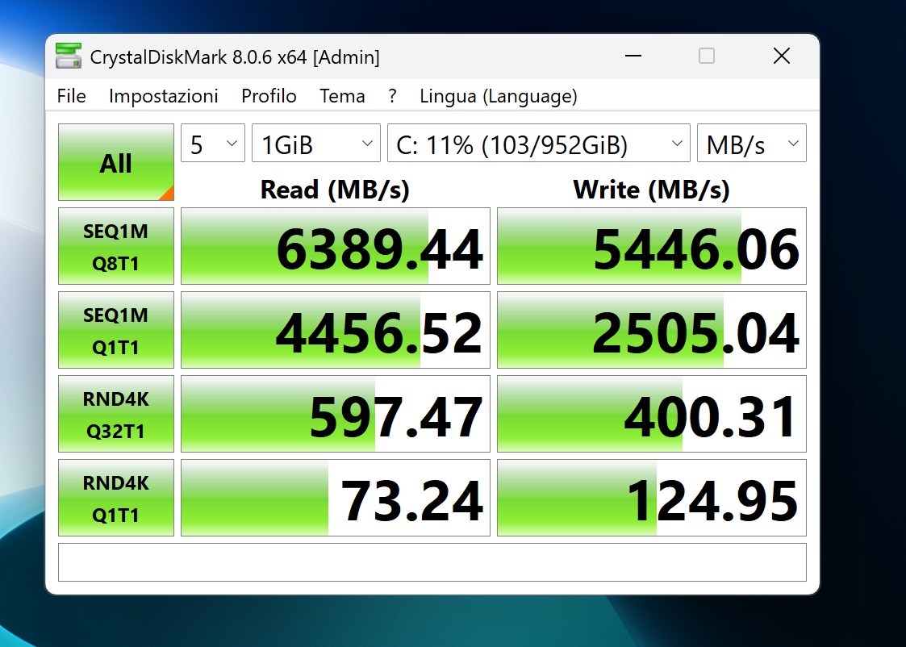Click the Read (MB/s) column header

coord(335,190)
